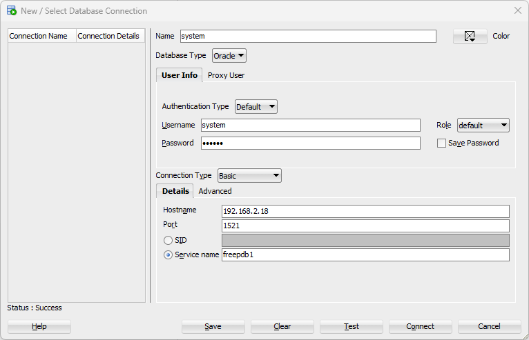Select the Service name radio button
Screen dimensions: 529x340
pos(168,254)
